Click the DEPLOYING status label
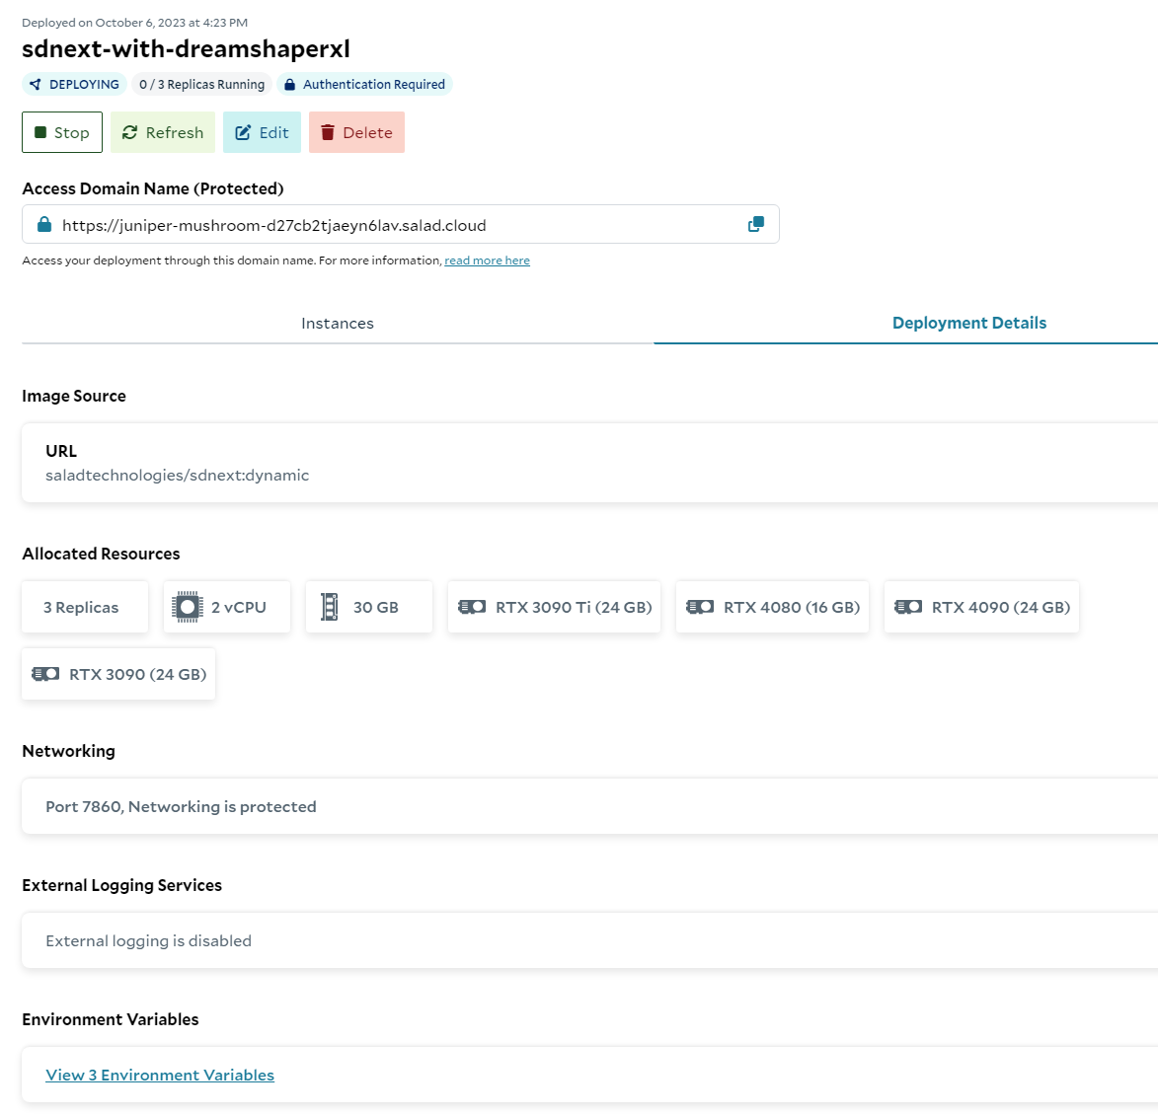This screenshot has width=1158, height=1116. [84, 84]
